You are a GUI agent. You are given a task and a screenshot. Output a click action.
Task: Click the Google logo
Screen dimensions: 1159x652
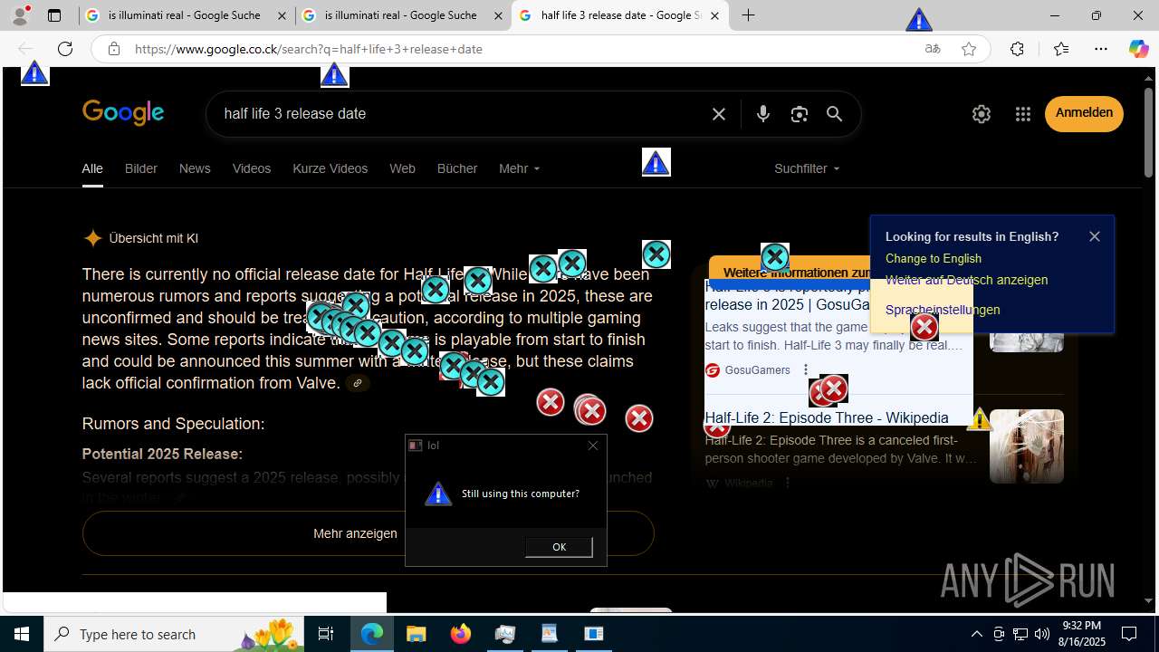tap(123, 113)
